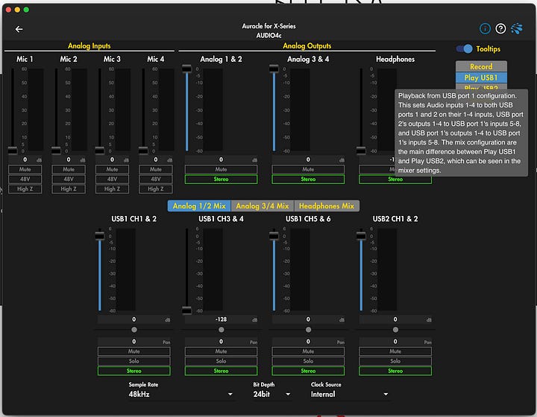Open the Clock Source Internal dropdown
This screenshot has height=417, width=537.
(x=349, y=395)
